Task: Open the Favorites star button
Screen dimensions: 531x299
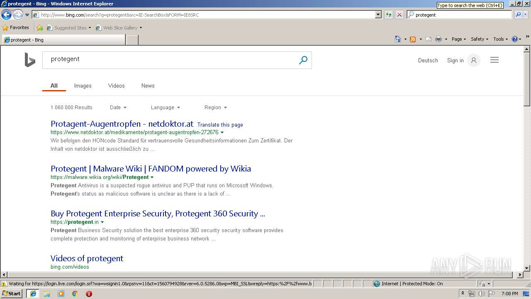Action: pos(16,27)
